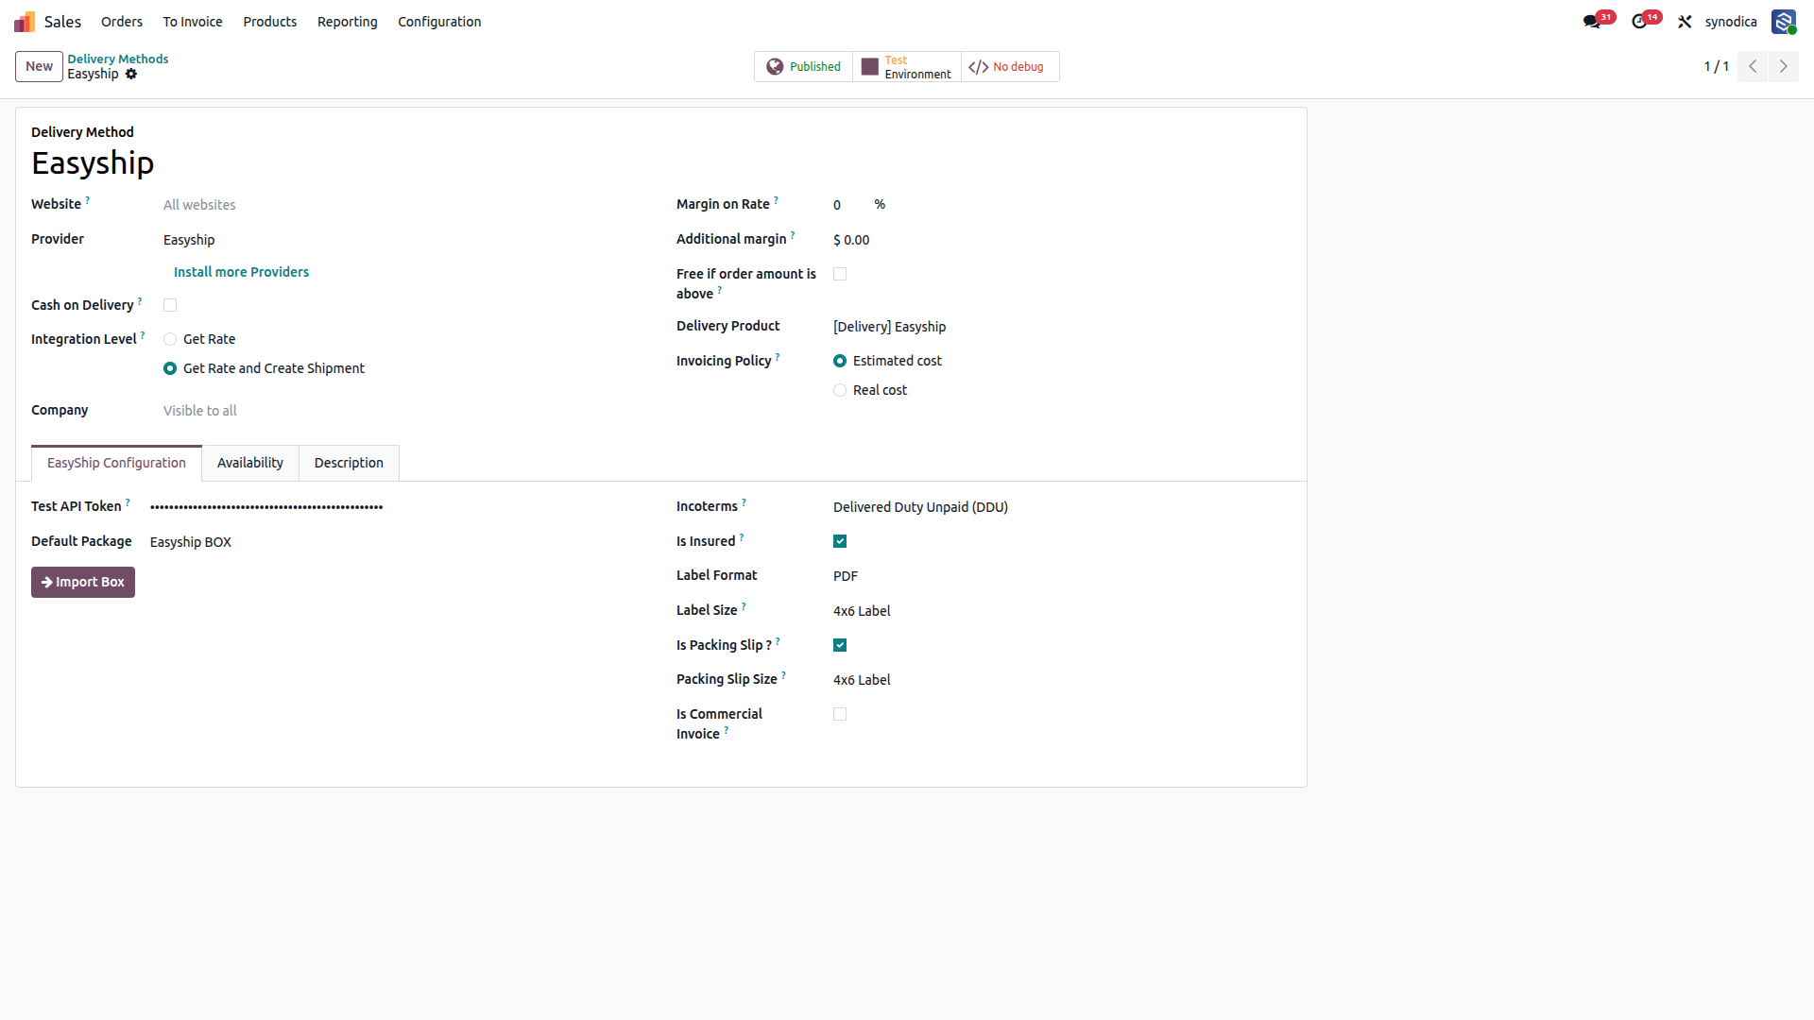
Task: Click help icon beside Is Commercial Invoice
Action: 726,730
